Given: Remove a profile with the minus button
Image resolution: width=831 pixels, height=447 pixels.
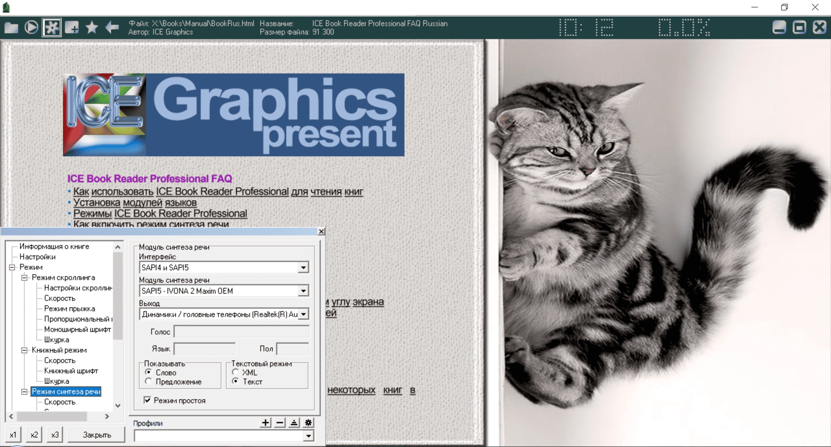Looking at the screenshot, I should pos(280,423).
